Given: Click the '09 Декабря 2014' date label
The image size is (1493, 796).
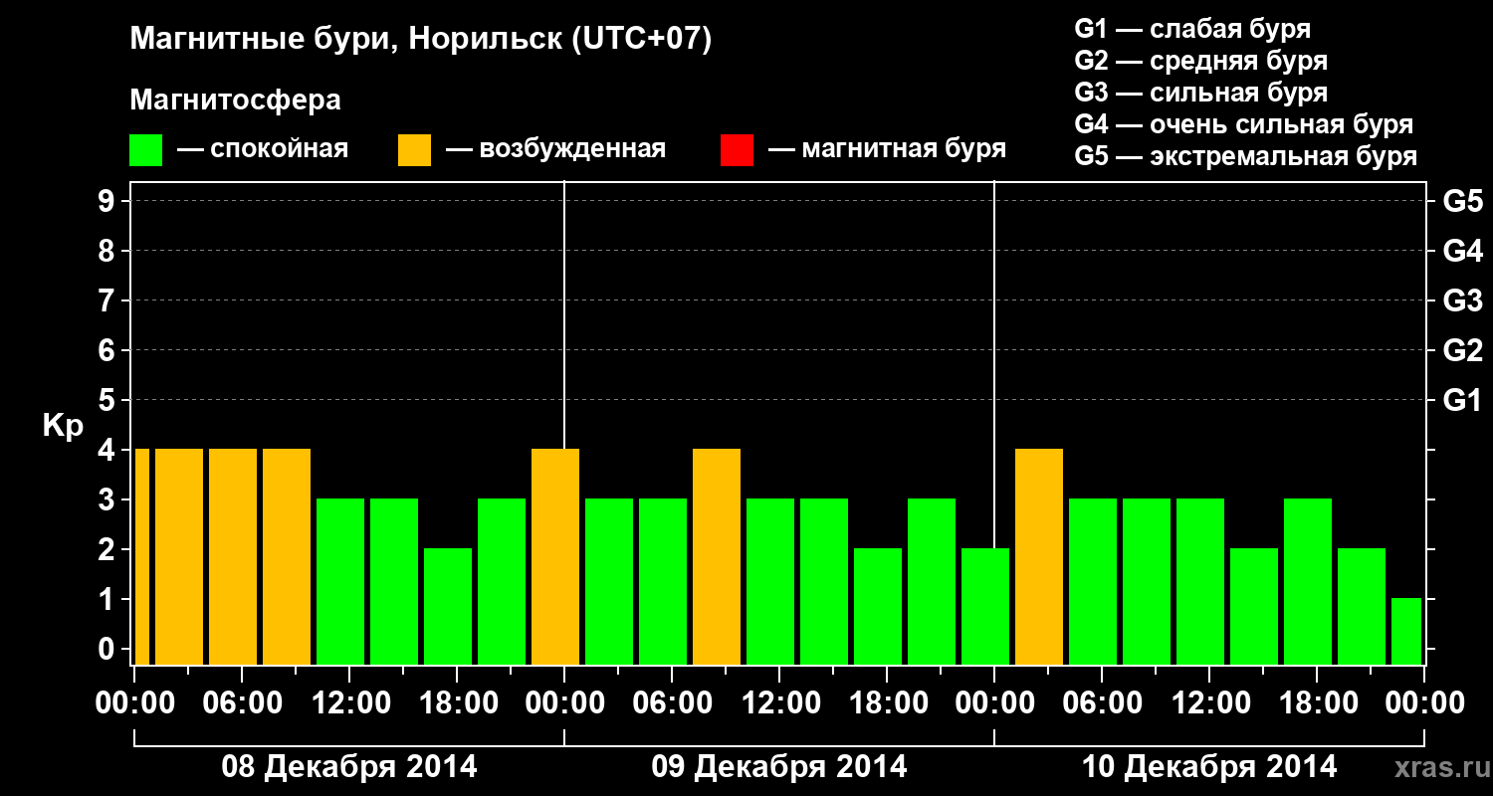Looking at the screenshot, I should click(779, 767).
